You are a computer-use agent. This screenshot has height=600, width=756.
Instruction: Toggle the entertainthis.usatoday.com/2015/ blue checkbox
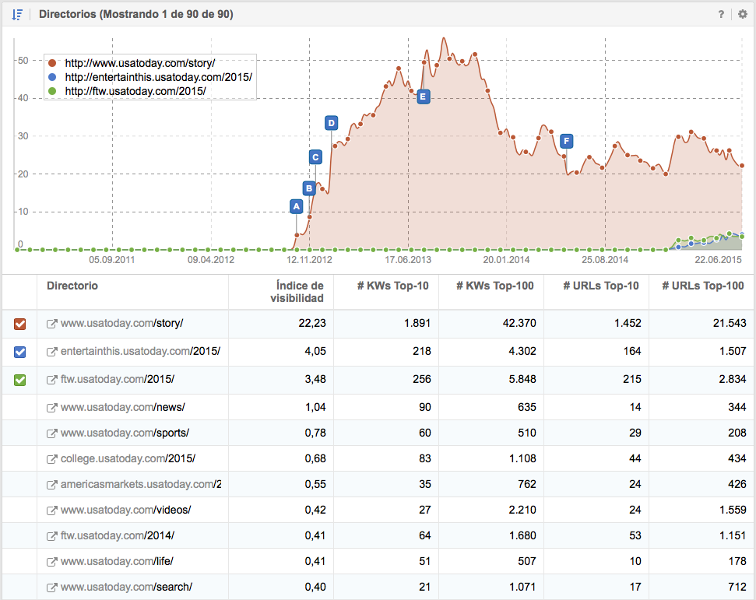[x=20, y=352]
